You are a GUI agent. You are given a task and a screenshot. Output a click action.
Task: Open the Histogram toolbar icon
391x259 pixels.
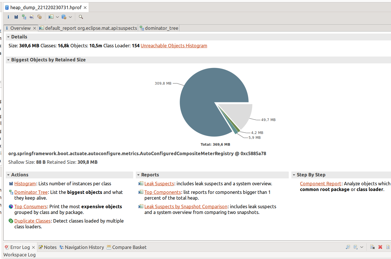[x=16, y=17]
